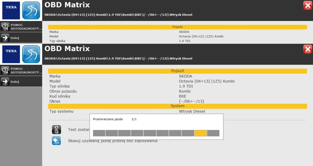Click 'OBD Matrix' title in upper window
313x166 pixels.
pos(67,5)
